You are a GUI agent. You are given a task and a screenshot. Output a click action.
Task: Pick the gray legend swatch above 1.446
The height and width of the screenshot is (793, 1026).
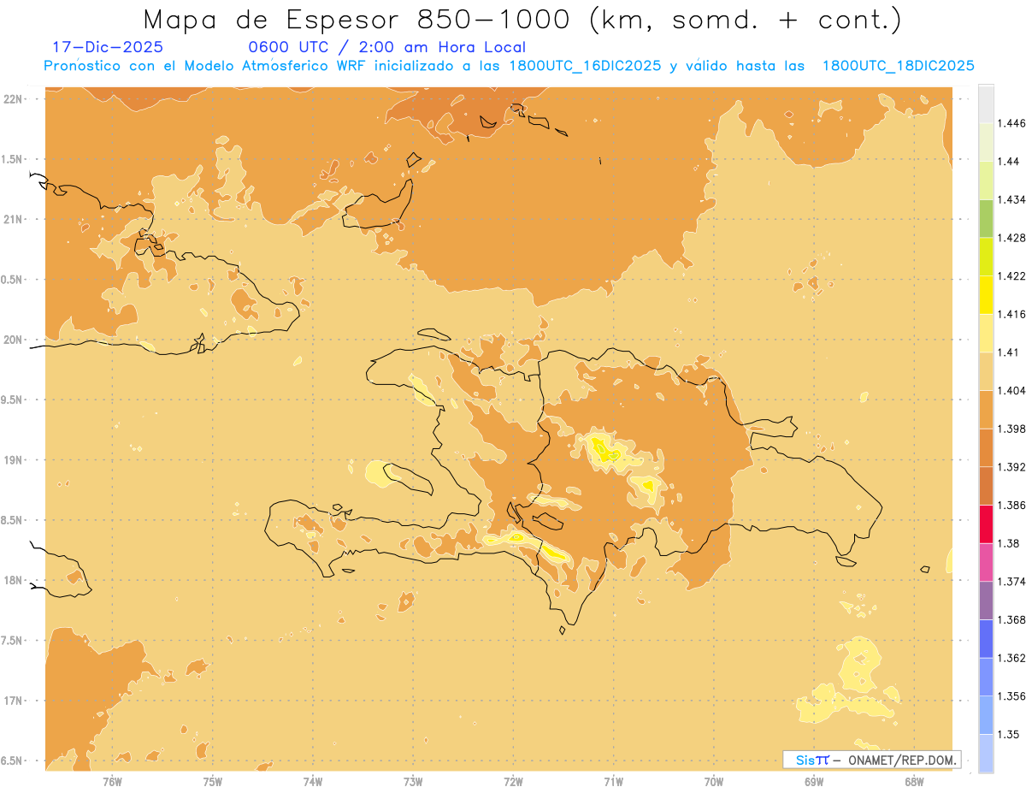[x=986, y=104]
